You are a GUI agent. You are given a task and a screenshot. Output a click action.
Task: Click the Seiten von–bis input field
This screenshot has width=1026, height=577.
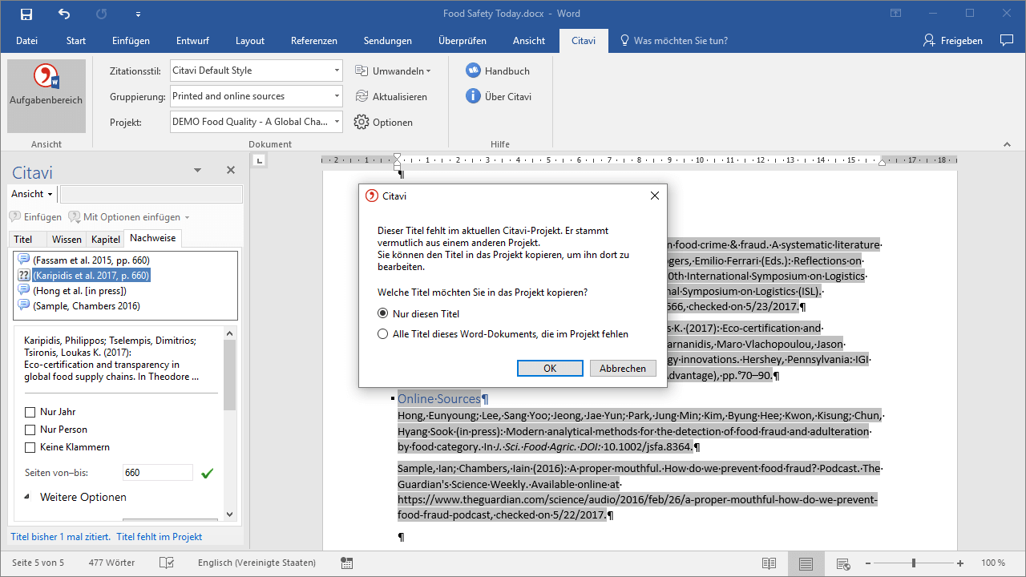pos(157,473)
